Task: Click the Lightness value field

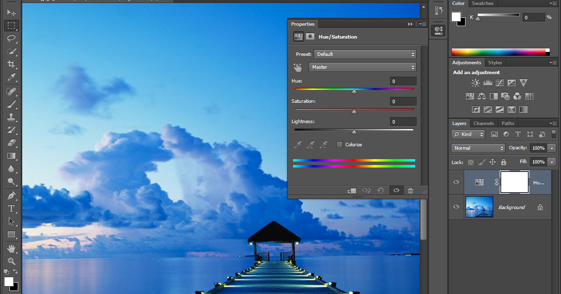Action: click(x=403, y=122)
